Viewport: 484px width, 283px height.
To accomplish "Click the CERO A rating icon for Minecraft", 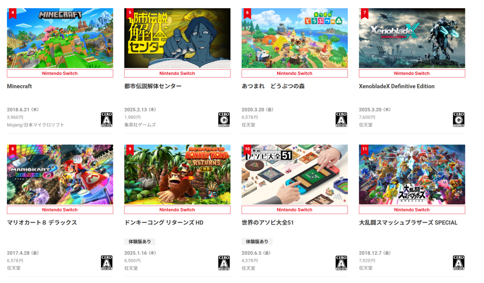I will pyautogui.click(x=106, y=119).
